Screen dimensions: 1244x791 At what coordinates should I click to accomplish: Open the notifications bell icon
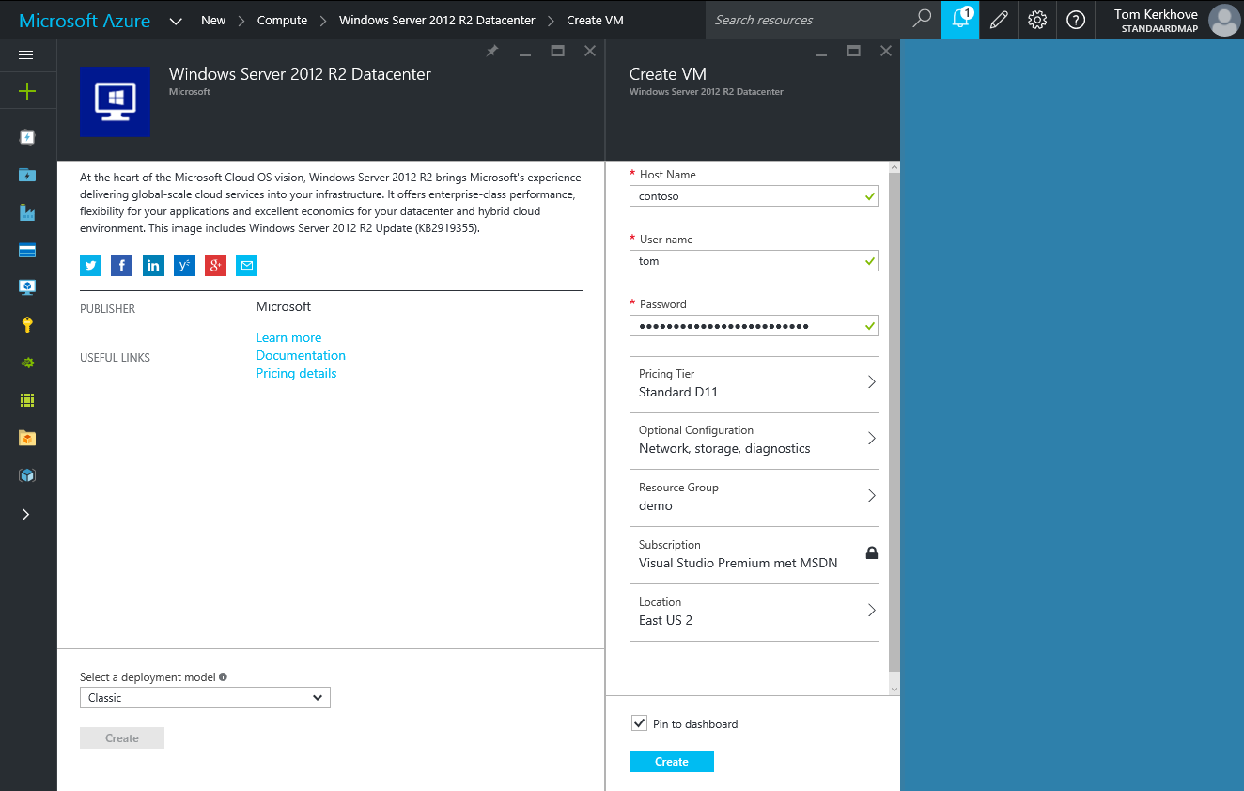tap(958, 19)
